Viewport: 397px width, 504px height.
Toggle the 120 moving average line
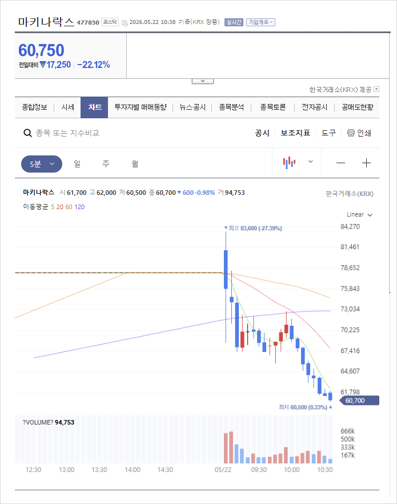point(79,207)
